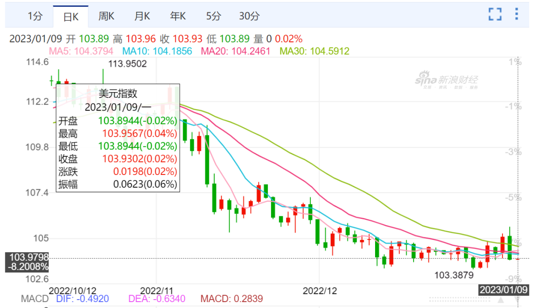533x308 pixels.
Task: Click the 2022/12 date axis label
Action: pos(319,291)
